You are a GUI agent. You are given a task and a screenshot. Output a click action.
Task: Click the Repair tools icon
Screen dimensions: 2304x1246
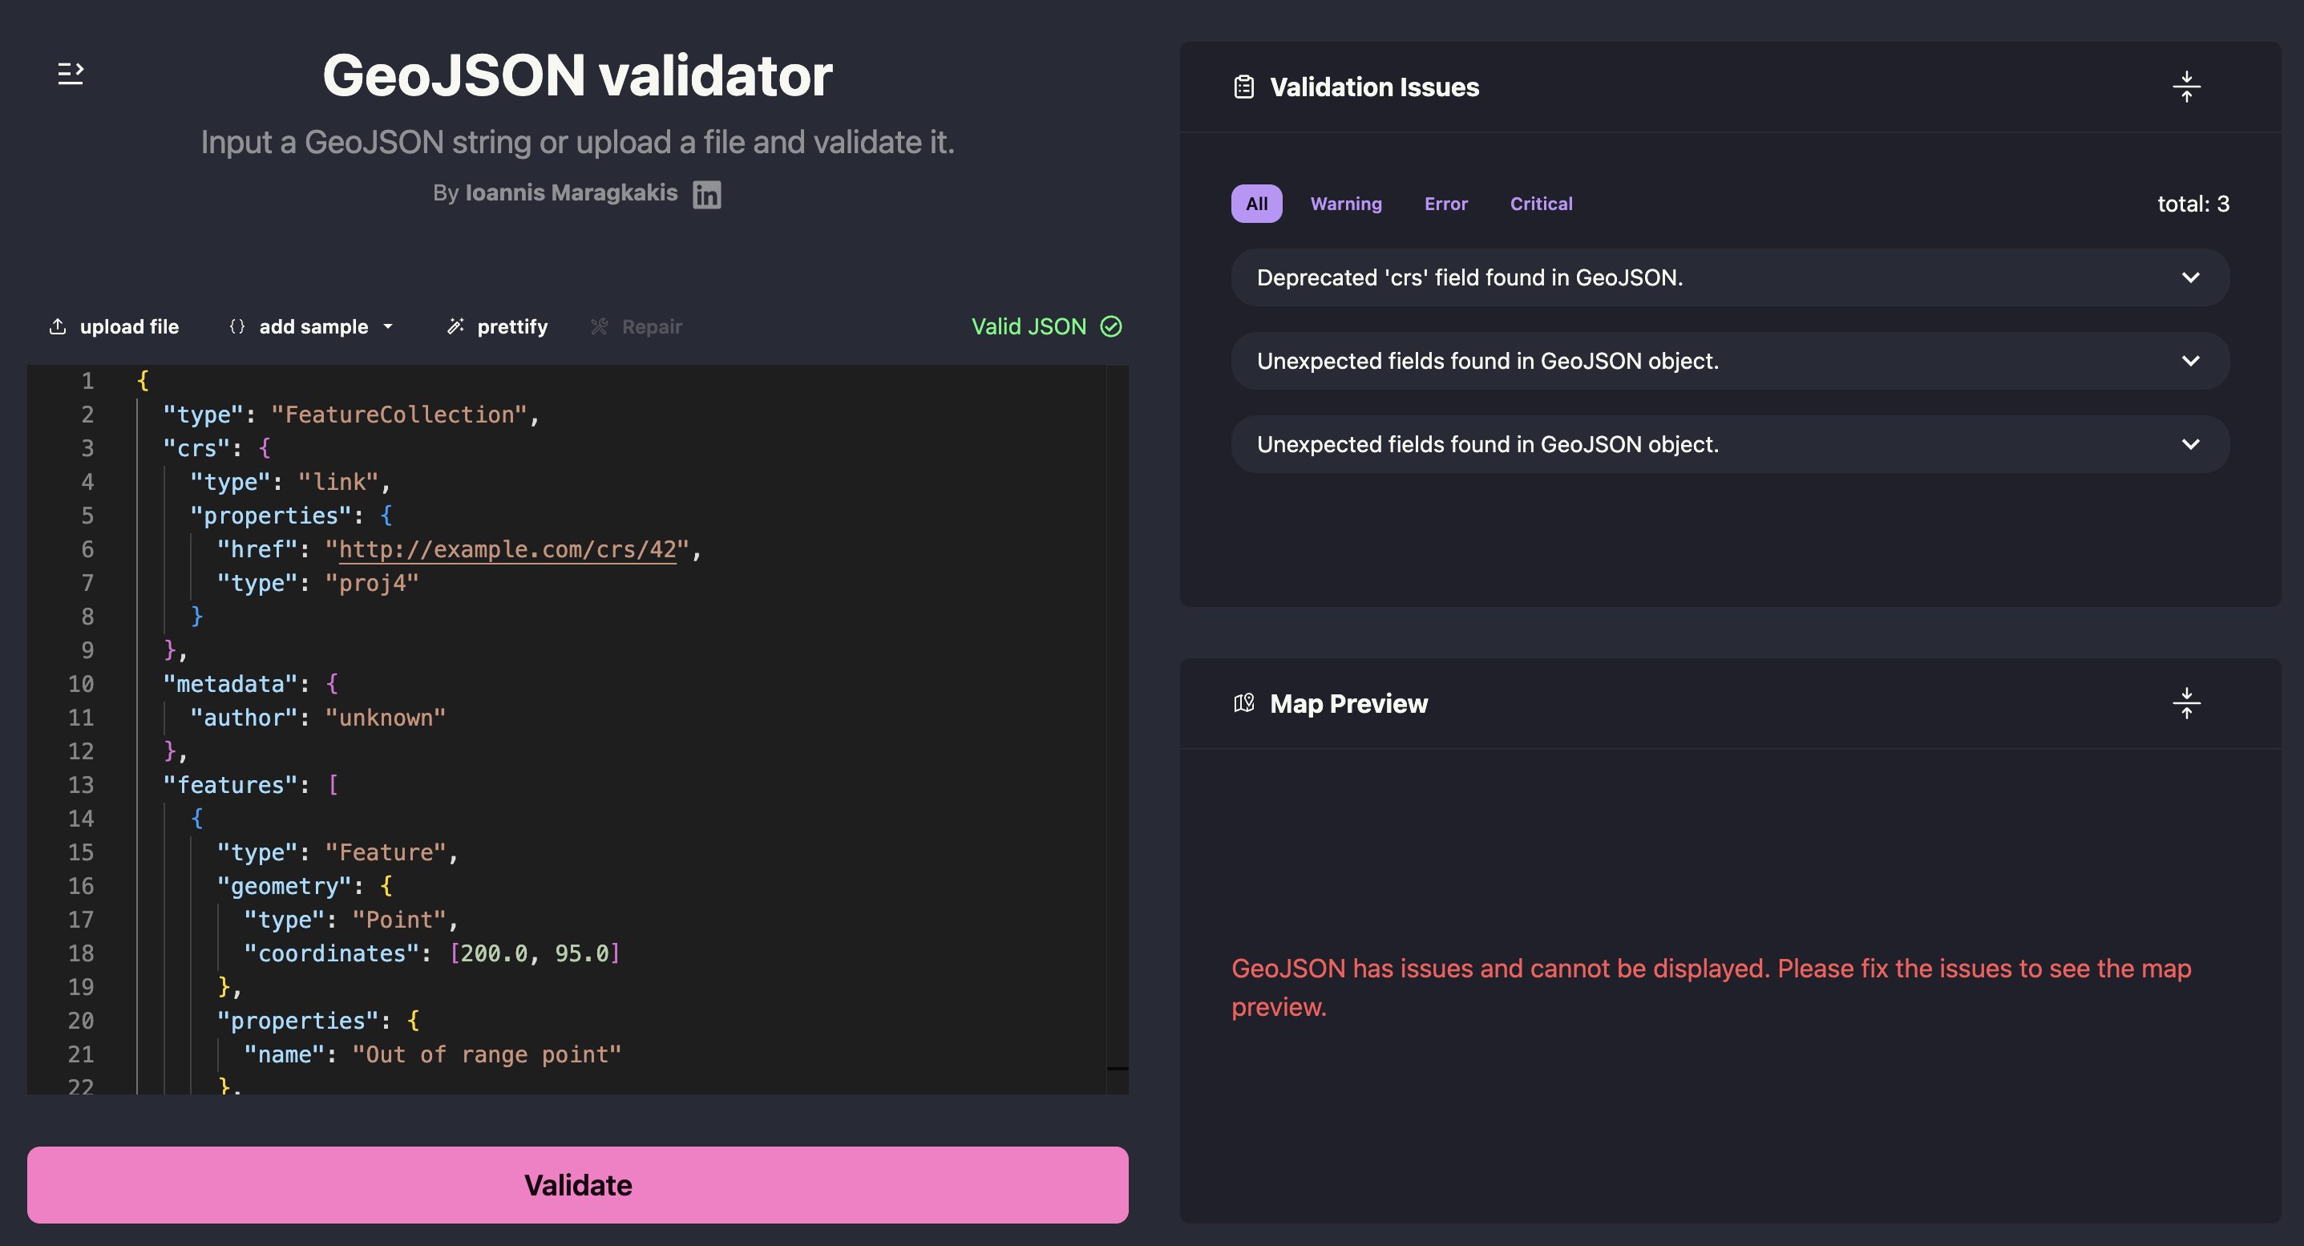[600, 326]
